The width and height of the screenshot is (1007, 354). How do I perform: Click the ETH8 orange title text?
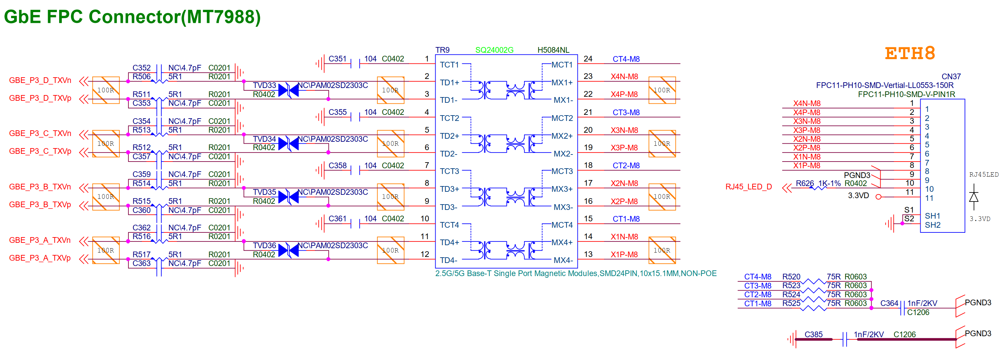click(910, 53)
